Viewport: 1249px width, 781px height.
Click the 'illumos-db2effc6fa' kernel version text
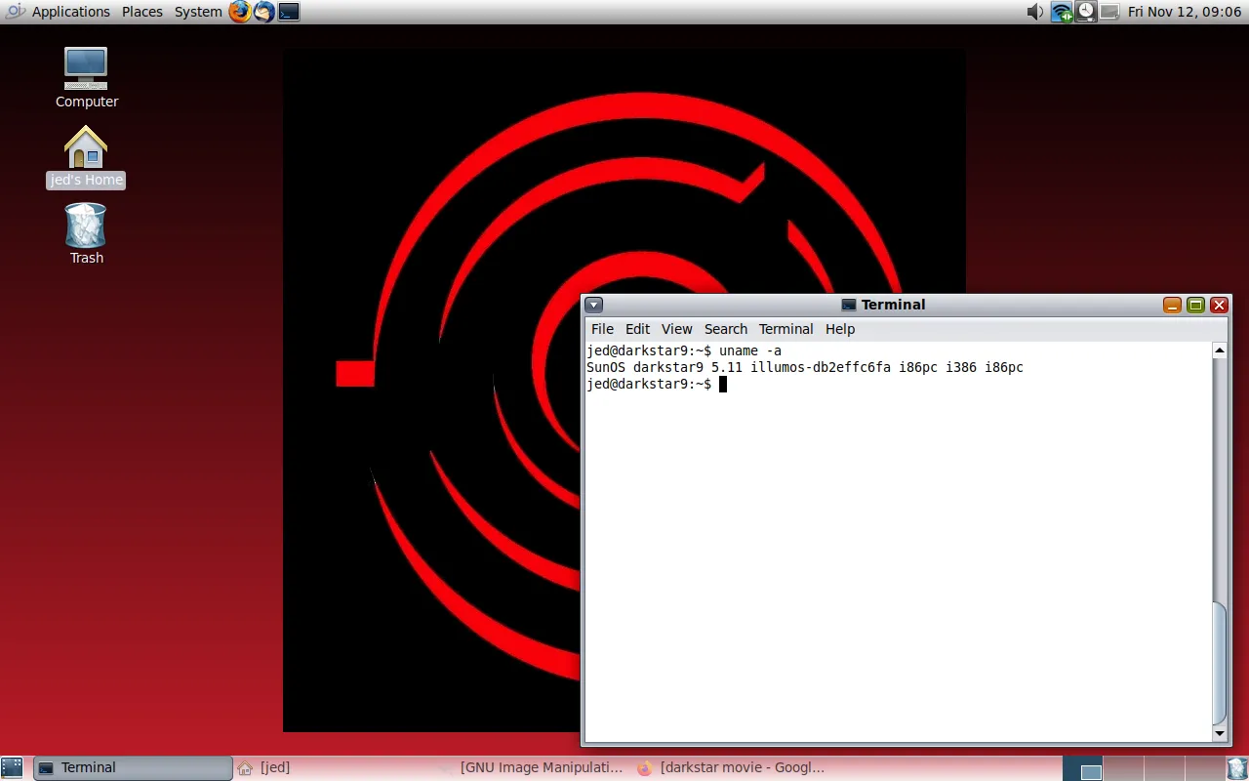coord(821,367)
